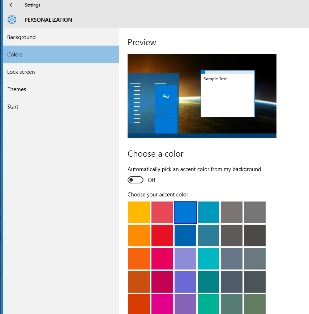This screenshot has width=309, height=314.
Task: Select the dark gray accent swatch
Action: [255, 235]
